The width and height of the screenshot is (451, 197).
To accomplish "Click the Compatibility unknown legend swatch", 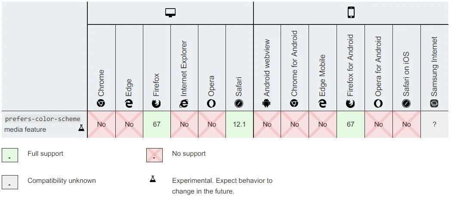I will click(10, 182).
